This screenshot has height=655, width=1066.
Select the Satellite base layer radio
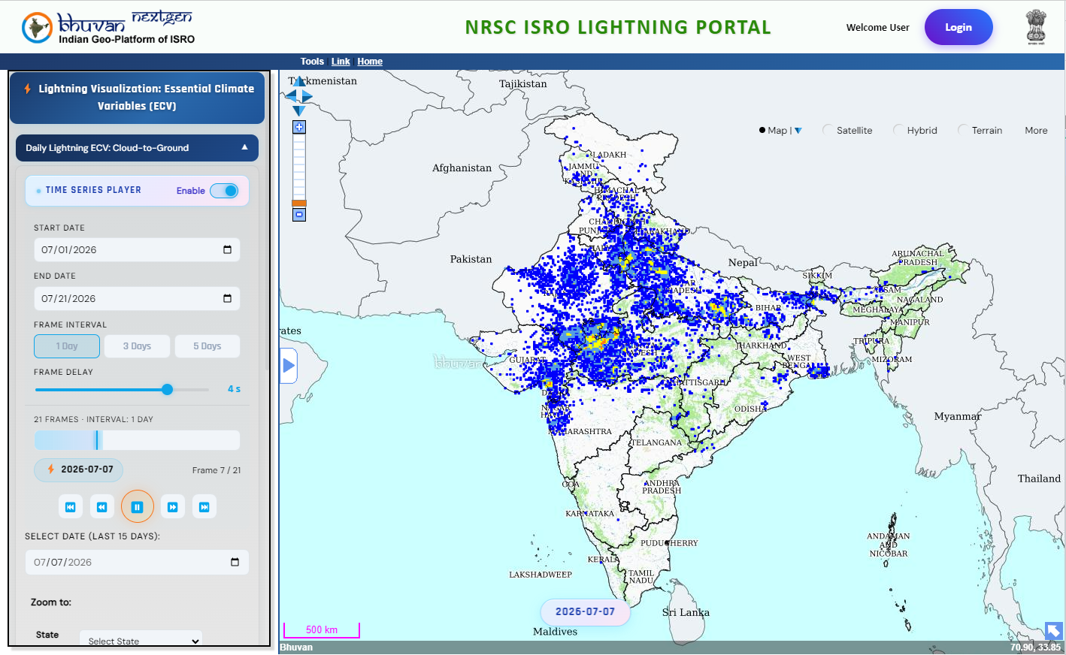[828, 130]
